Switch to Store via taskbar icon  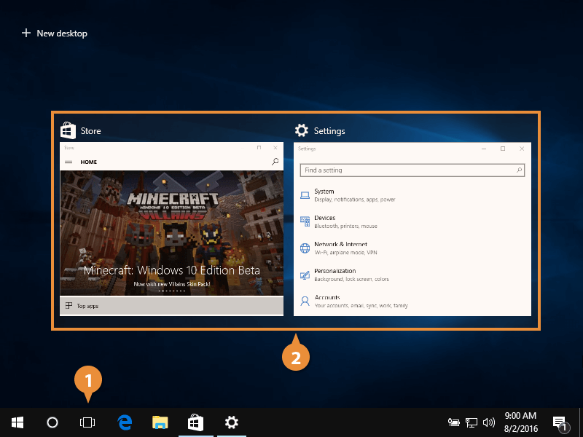point(195,422)
